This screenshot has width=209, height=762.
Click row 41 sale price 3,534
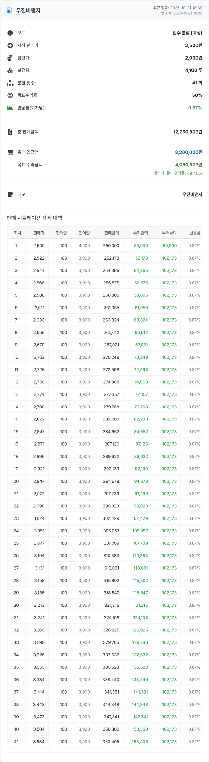39,742
